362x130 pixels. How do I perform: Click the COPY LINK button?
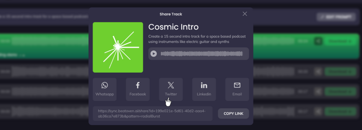[x=233, y=113]
